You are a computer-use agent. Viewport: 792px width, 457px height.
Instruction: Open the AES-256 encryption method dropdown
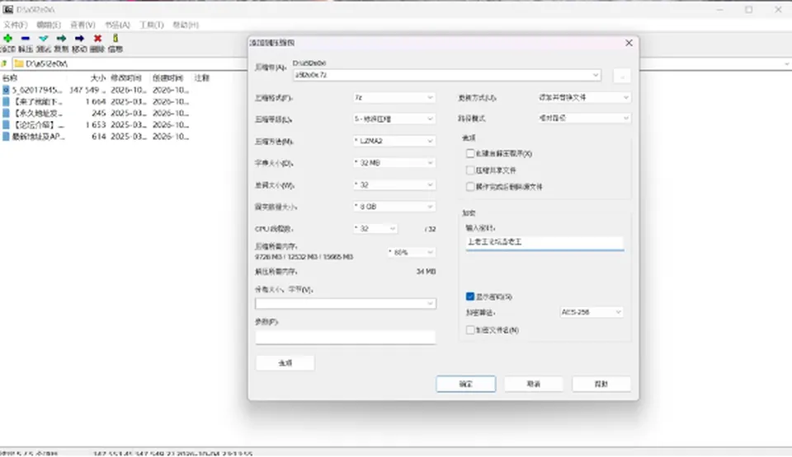click(x=592, y=312)
